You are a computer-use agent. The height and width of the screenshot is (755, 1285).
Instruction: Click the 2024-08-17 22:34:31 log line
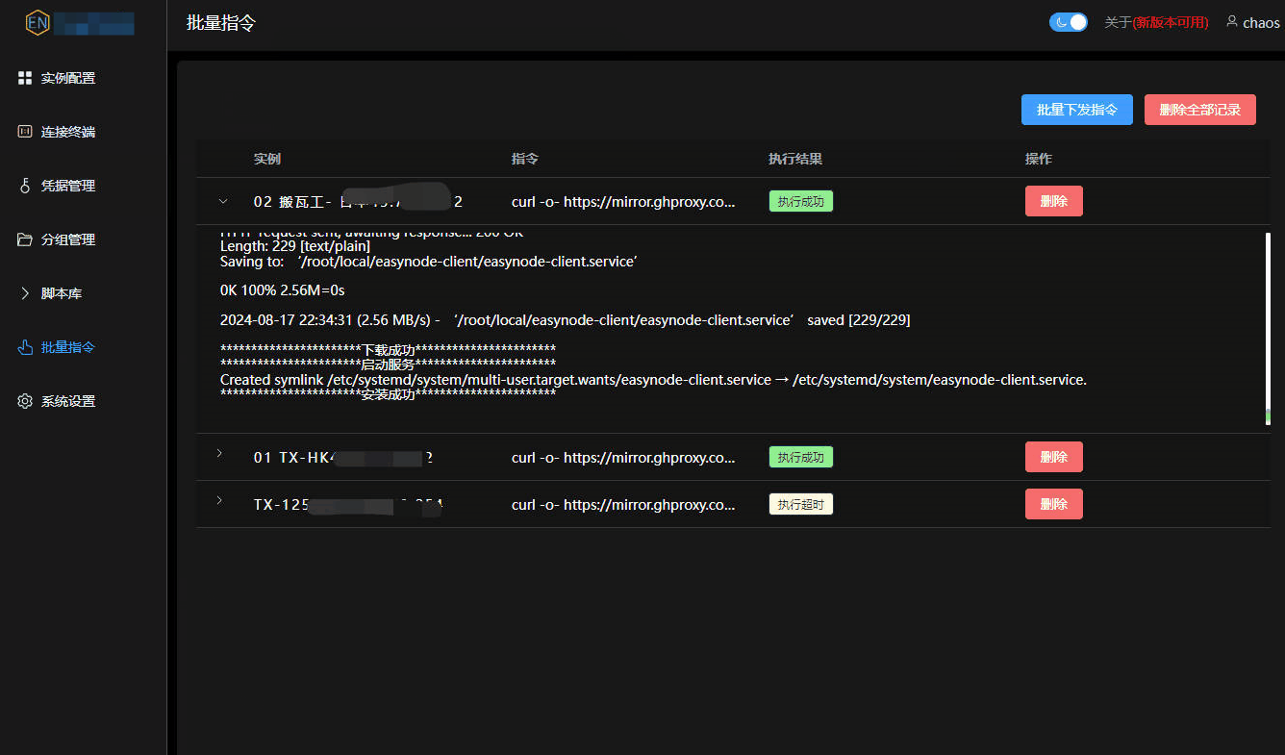tap(566, 319)
